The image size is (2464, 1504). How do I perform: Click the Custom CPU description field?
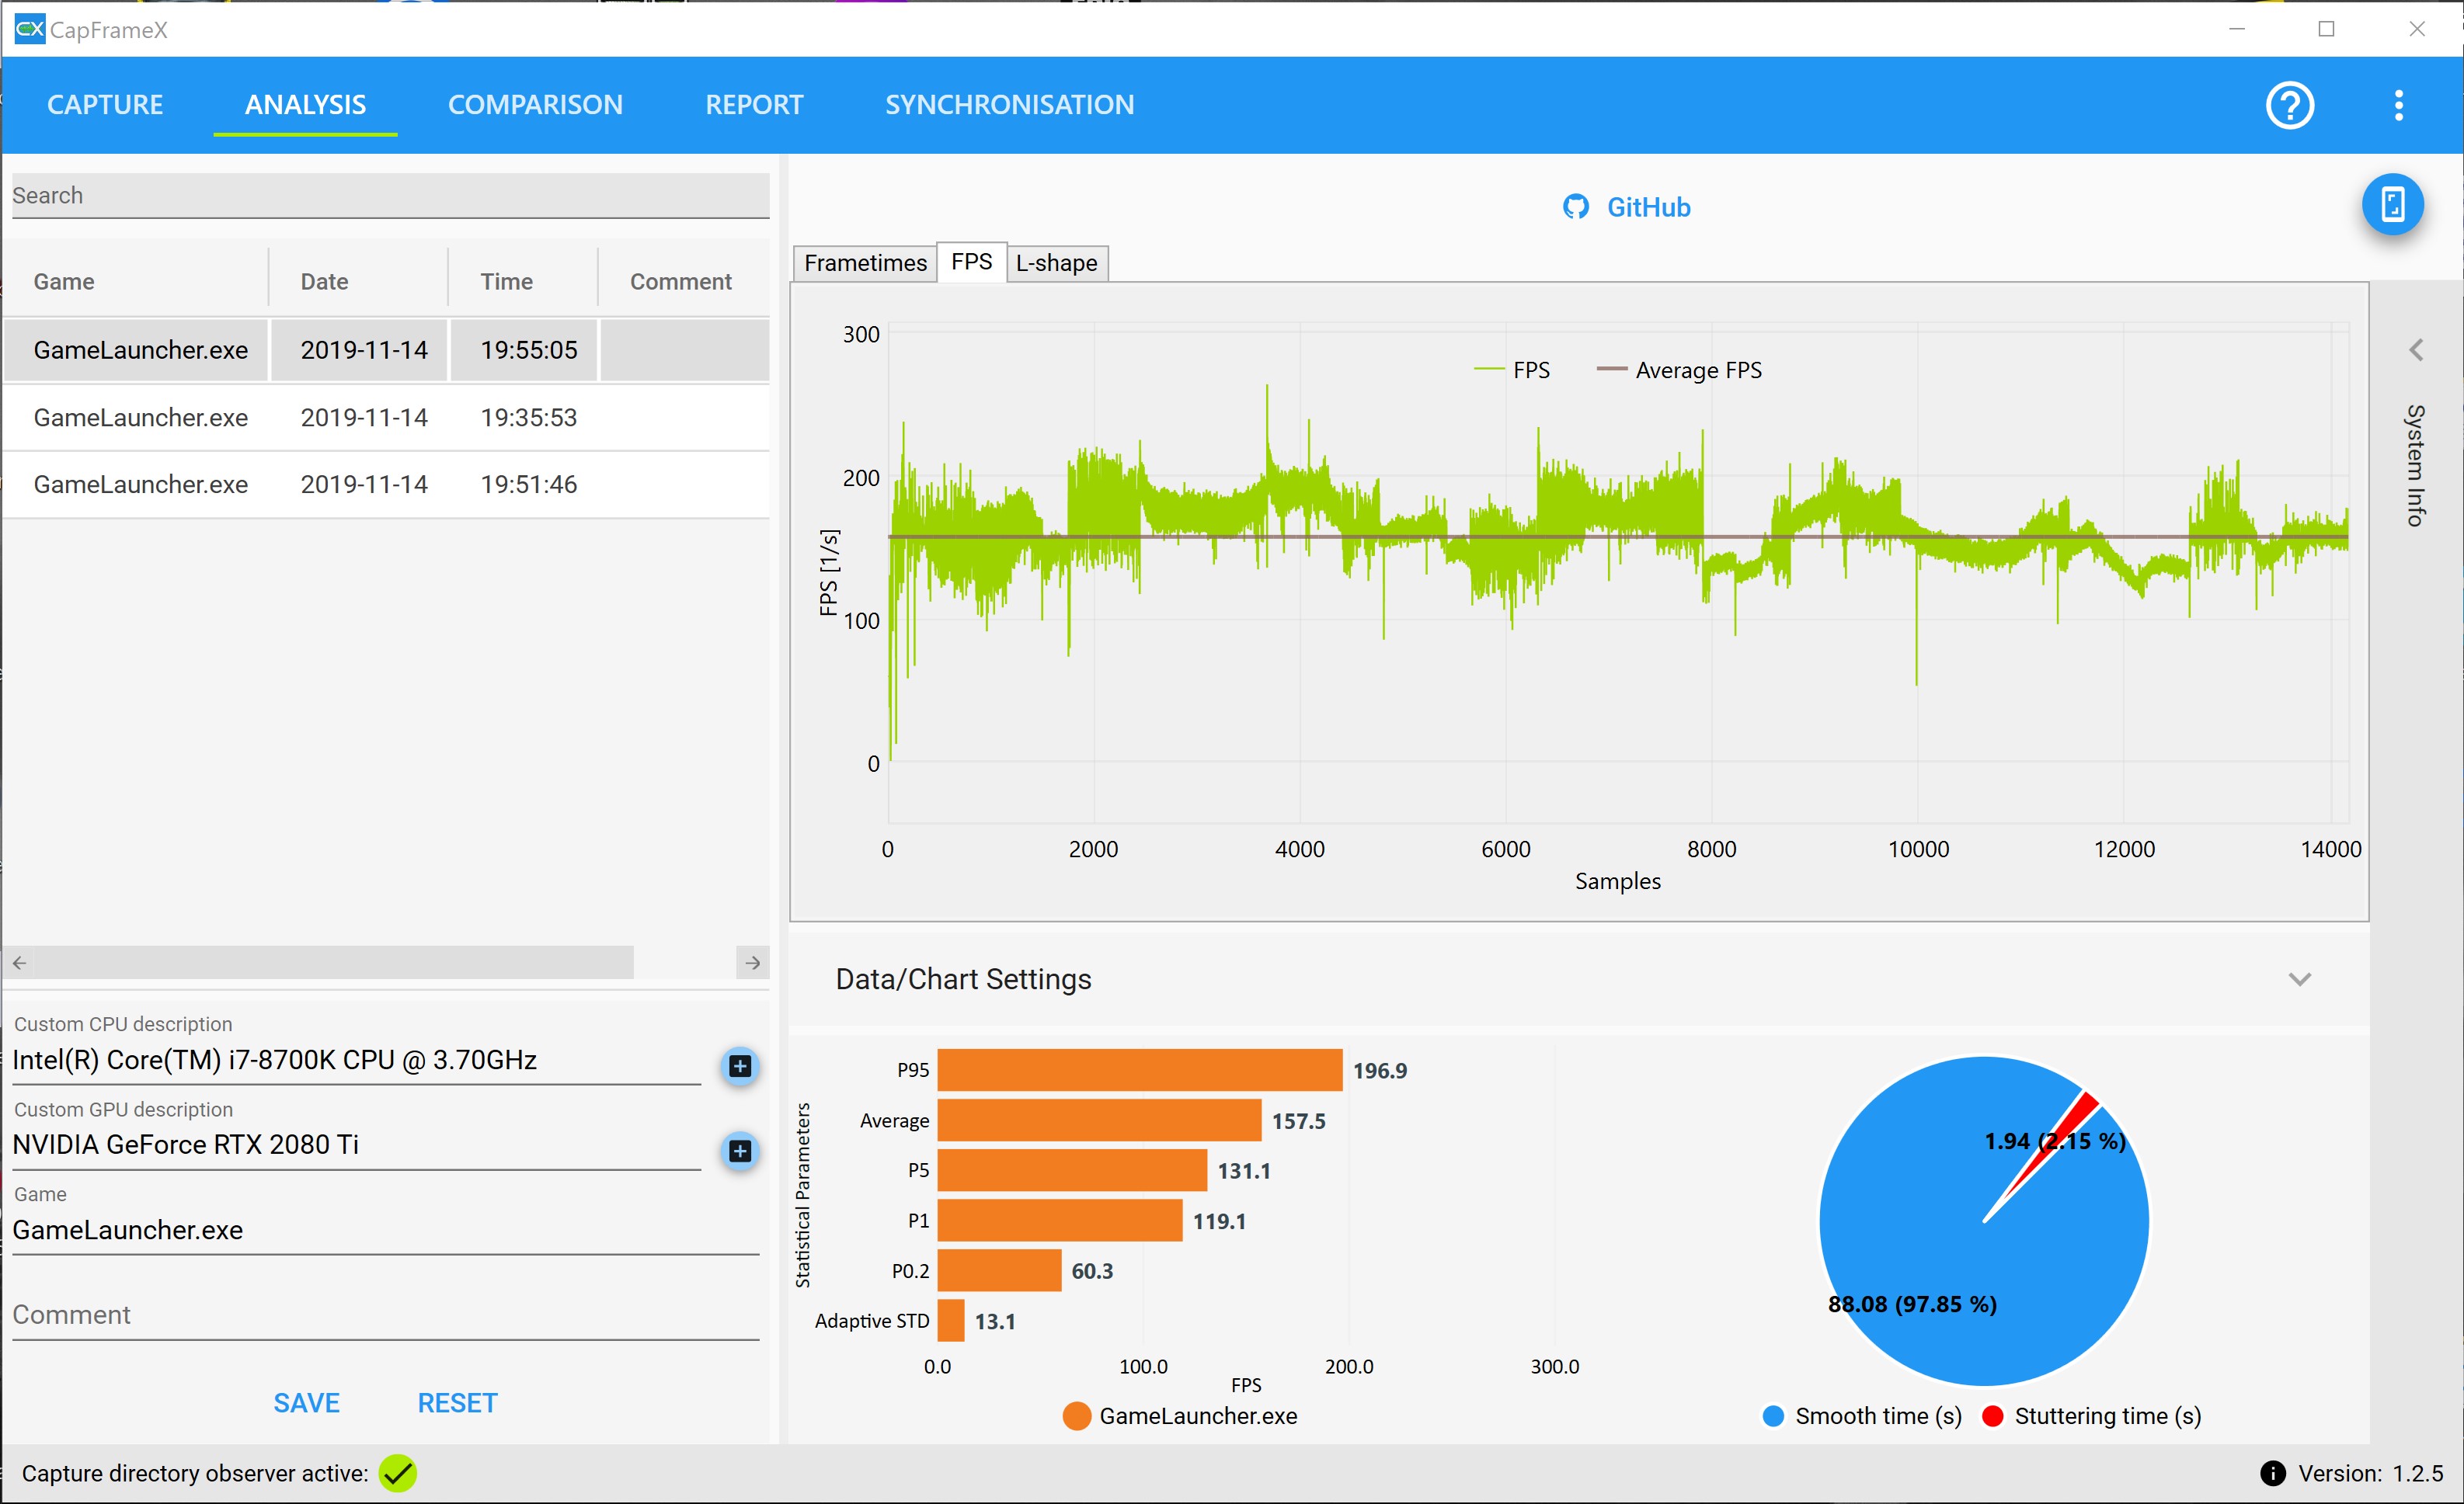pos(357,1061)
